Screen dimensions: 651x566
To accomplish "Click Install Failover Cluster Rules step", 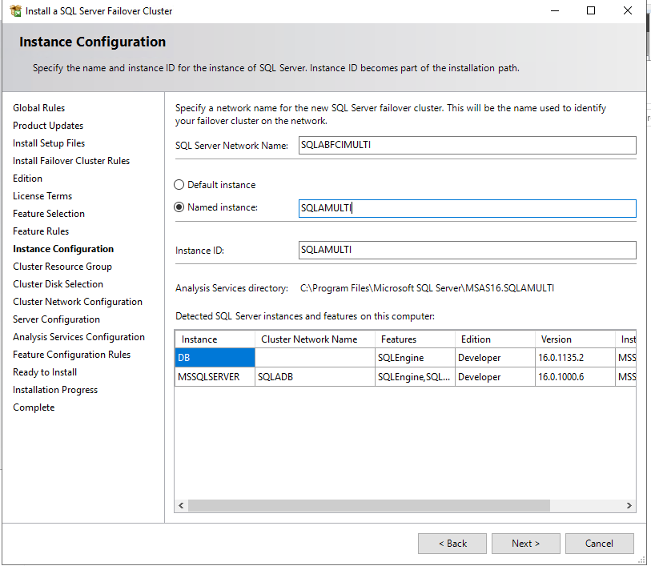I will pos(71,161).
